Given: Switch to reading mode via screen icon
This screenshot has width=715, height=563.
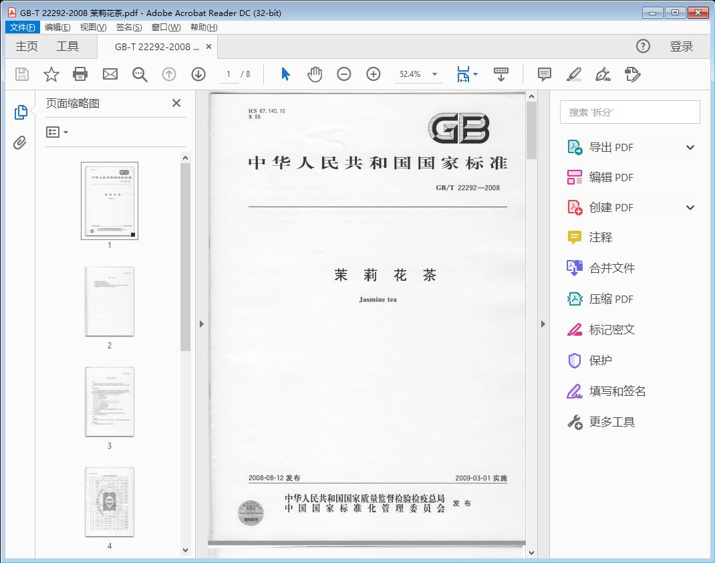Looking at the screenshot, I should (x=502, y=74).
